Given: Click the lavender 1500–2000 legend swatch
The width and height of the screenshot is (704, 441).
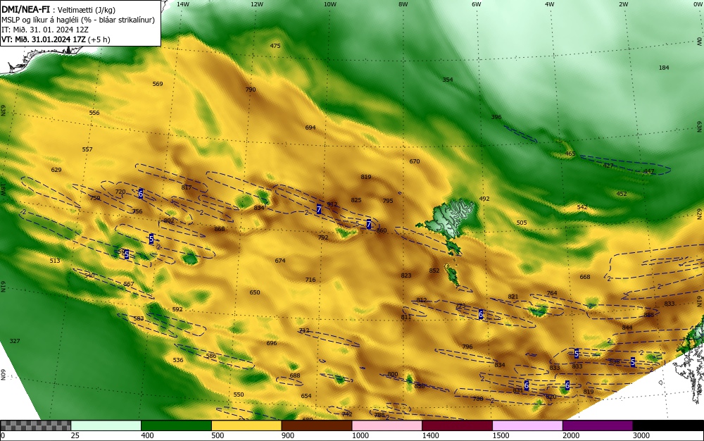Looking at the screenshot, I should click(x=527, y=426).
